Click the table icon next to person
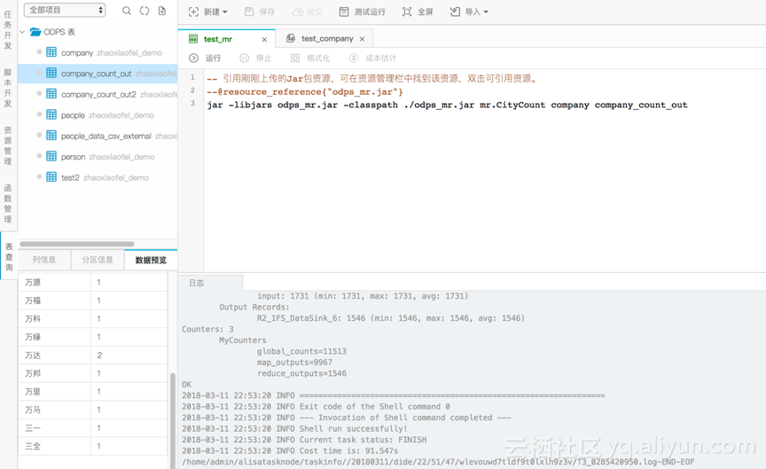Image resolution: width=766 pixels, height=469 pixels. pyautogui.click(x=51, y=156)
